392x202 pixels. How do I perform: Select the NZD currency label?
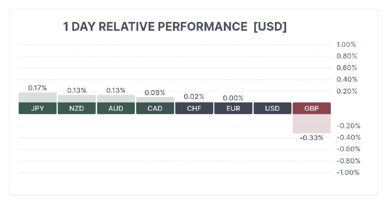(x=76, y=108)
